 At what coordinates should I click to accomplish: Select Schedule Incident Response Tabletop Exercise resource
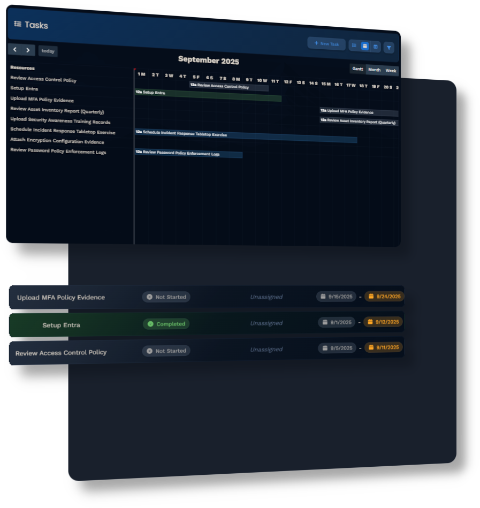click(x=63, y=131)
